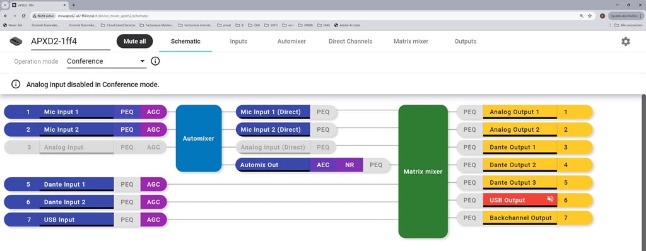Edit the APXD2-1ff4 device name field
The height and width of the screenshot is (251, 646).
71,42
